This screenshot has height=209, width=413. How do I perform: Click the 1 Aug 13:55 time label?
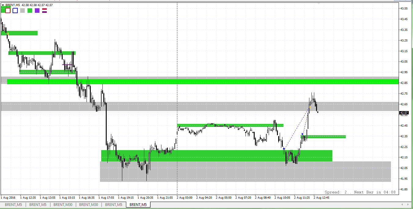coord(47,198)
